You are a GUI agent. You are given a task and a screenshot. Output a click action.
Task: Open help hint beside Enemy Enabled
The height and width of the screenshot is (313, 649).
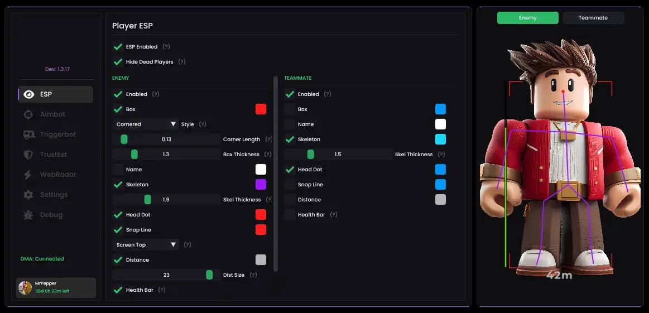coord(156,94)
